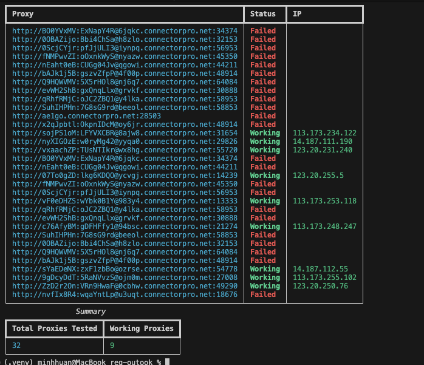The image size is (424, 365).
Task: Open the ae1go.connectorpro.net:28503 proxy URL
Action: click(x=86, y=116)
